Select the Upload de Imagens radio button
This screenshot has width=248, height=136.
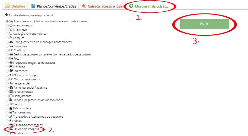pos(7,129)
